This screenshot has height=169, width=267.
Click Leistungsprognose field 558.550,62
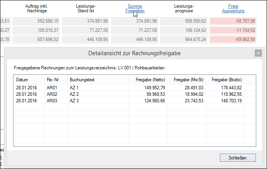tap(184, 21)
